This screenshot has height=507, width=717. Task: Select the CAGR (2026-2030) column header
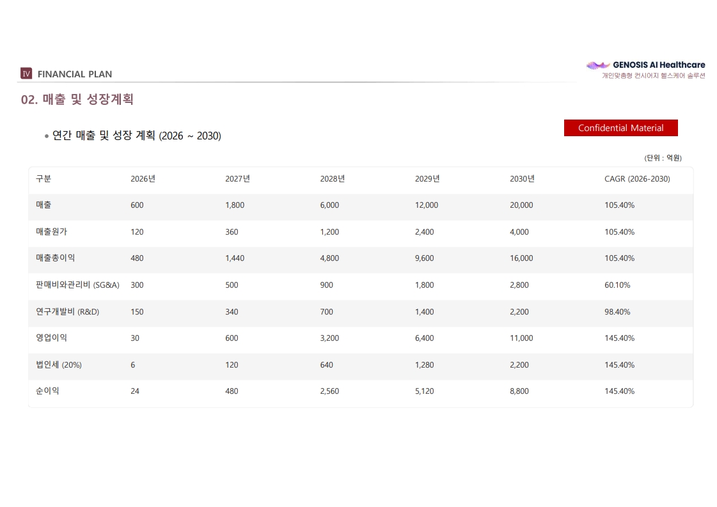[x=637, y=179]
